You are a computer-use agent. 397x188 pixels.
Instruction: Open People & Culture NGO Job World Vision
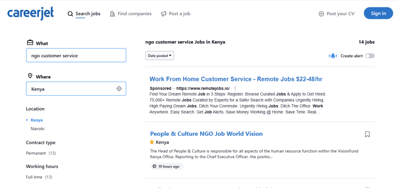(206, 134)
